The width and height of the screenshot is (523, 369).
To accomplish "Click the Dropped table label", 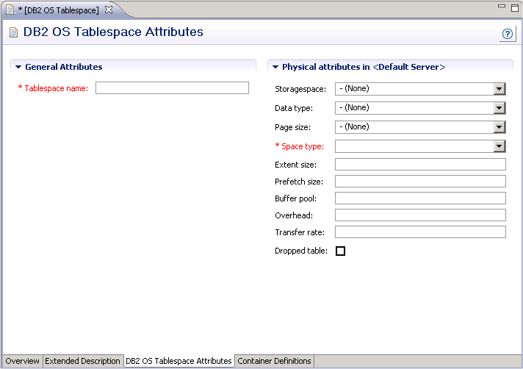I will tap(301, 251).
